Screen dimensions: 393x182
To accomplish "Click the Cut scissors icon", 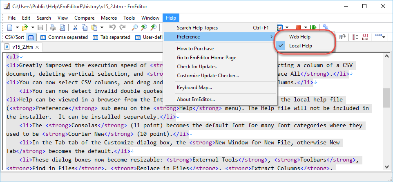I will (75, 27).
